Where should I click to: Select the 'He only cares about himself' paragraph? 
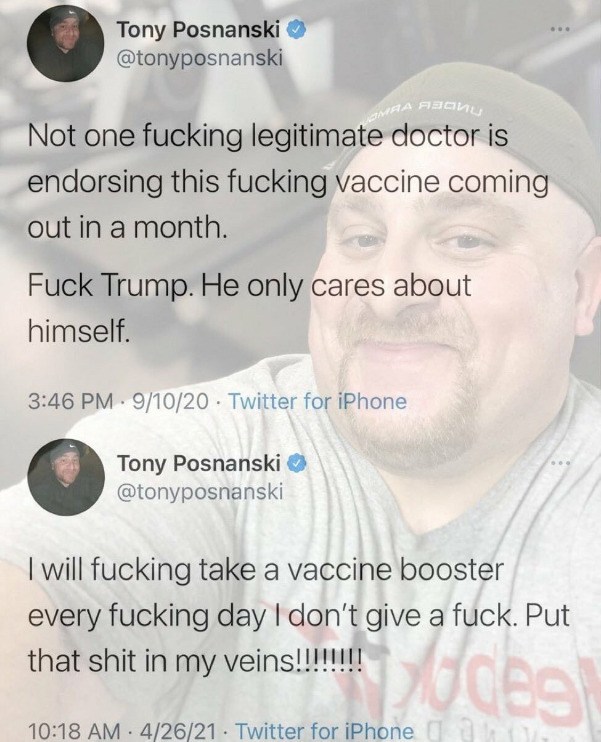[x=249, y=309]
